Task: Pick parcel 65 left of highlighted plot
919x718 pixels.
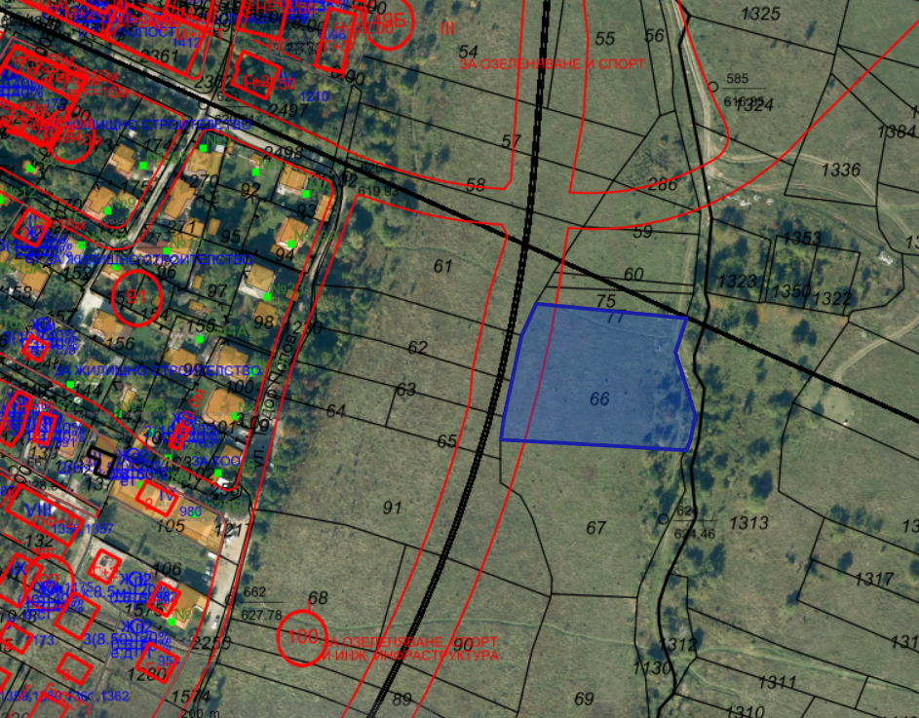Action: tap(446, 441)
